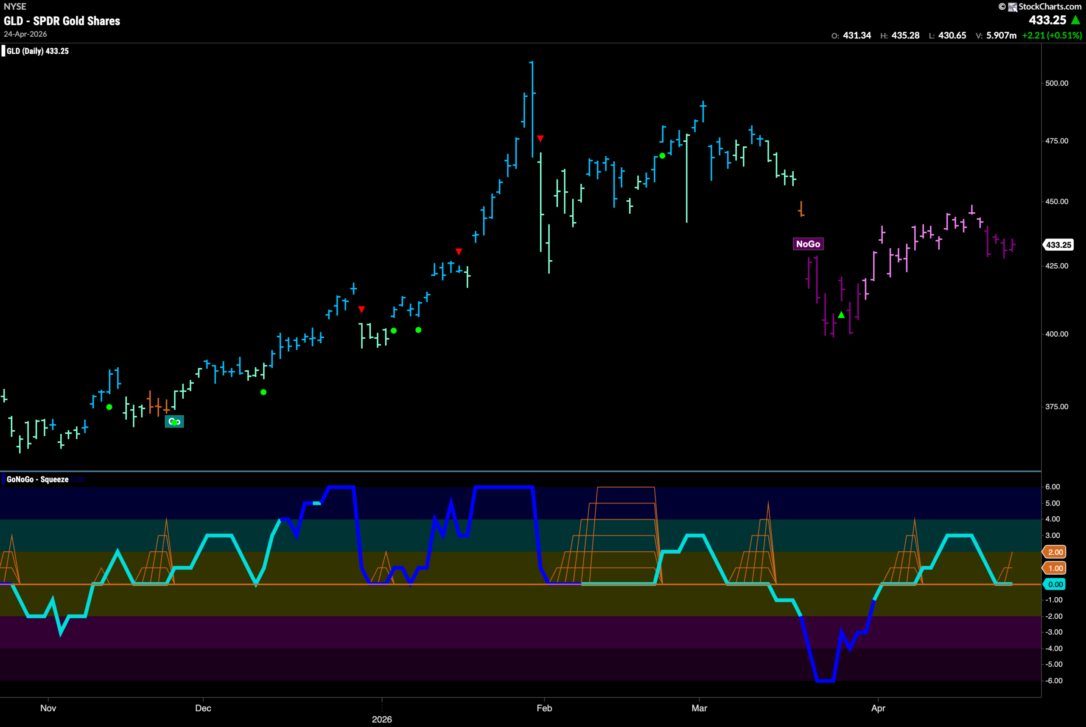The image size is (1086, 727).
Task: Click the NoGo trend label on chart
Action: (808, 244)
